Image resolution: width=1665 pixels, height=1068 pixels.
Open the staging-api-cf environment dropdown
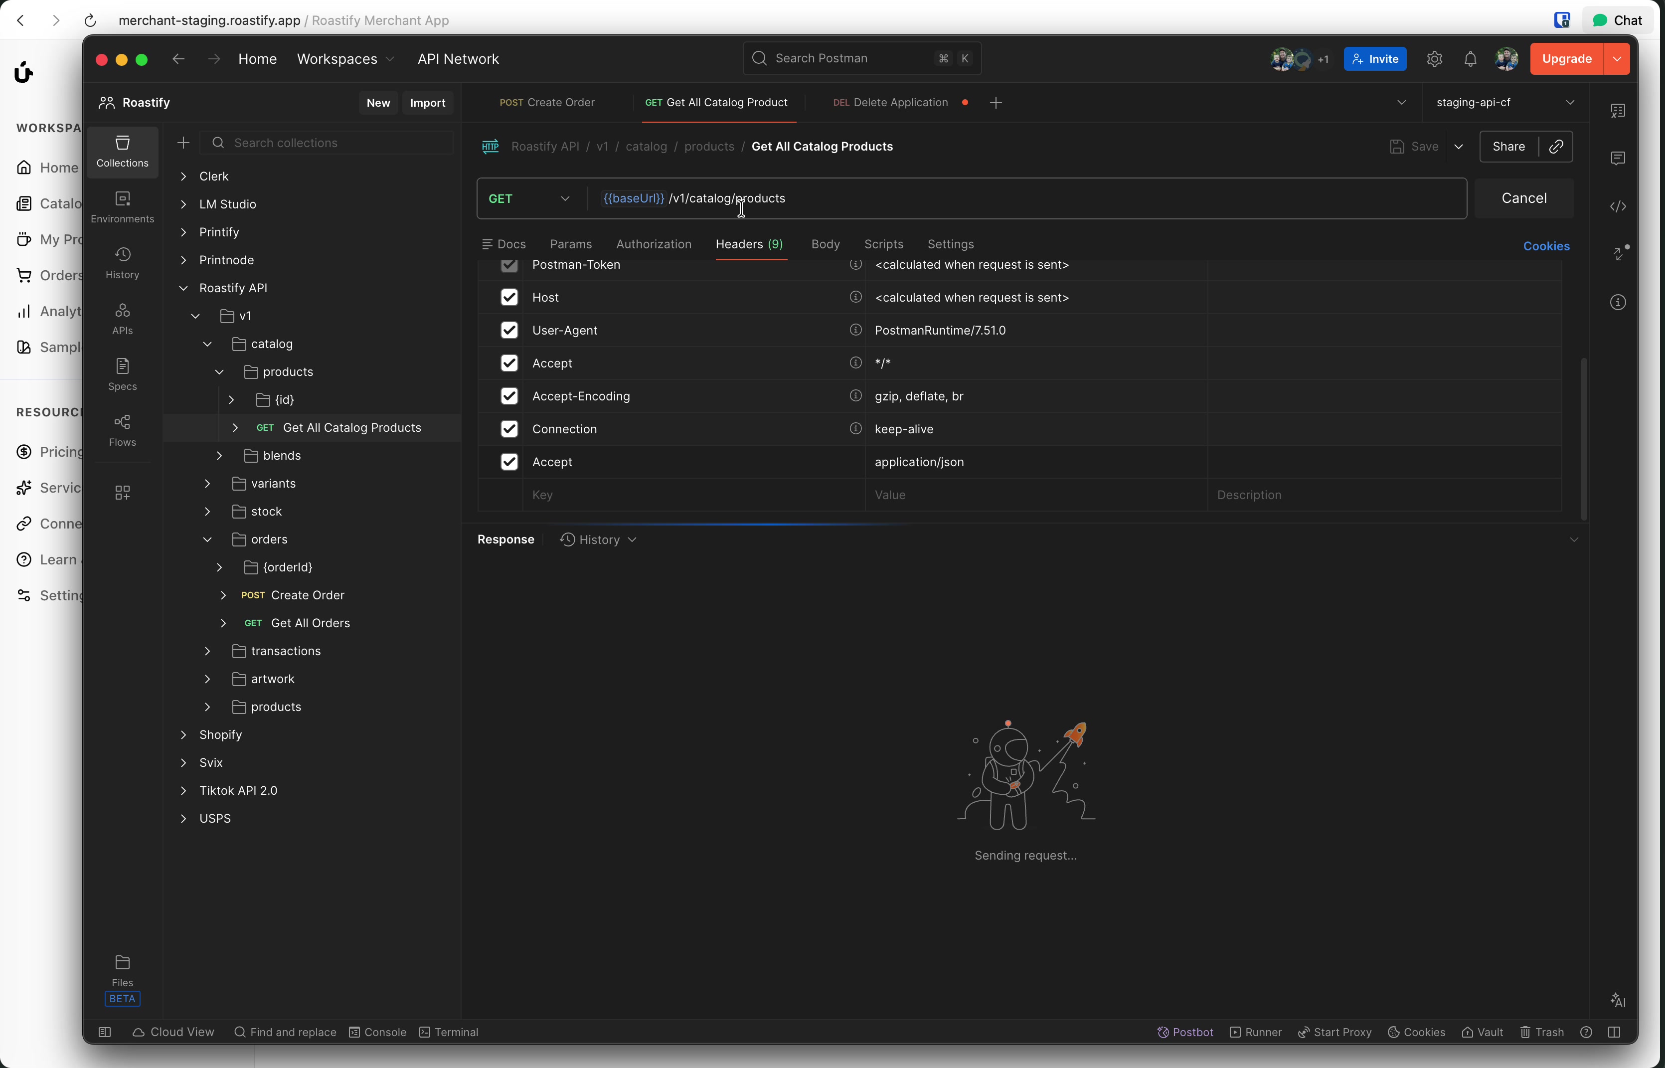coord(1504,103)
